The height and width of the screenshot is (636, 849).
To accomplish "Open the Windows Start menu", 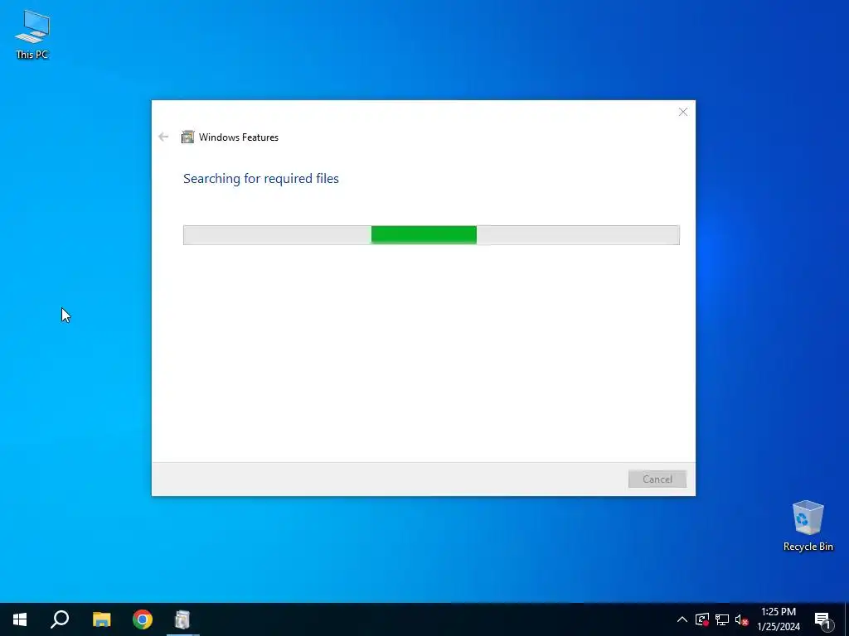I will tap(20, 619).
